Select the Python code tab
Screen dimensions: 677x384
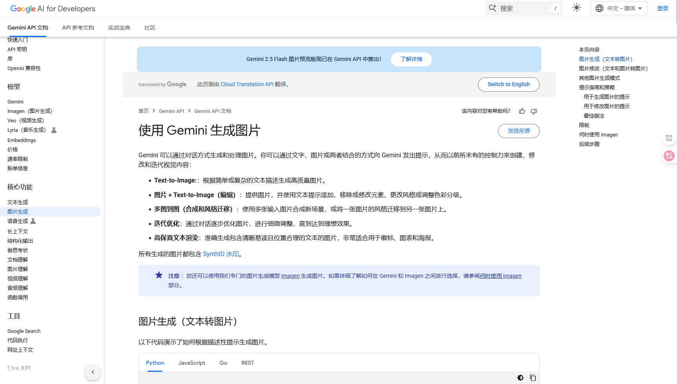click(x=155, y=363)
